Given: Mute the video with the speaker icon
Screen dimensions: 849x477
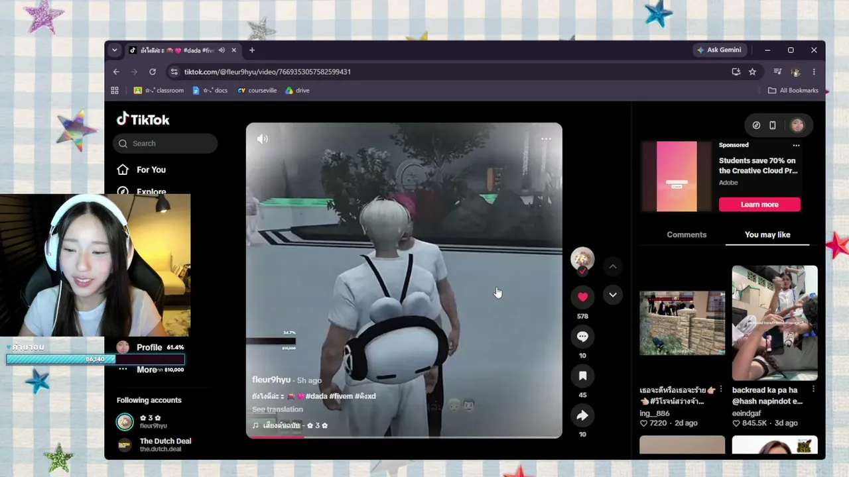Looking at the screenshot, I should [263, 139].
